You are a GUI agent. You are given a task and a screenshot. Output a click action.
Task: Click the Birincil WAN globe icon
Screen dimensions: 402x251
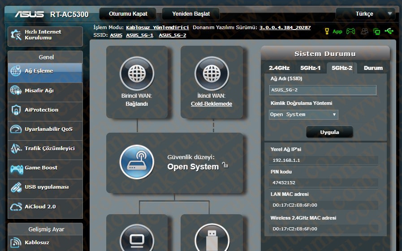(137, 74)
